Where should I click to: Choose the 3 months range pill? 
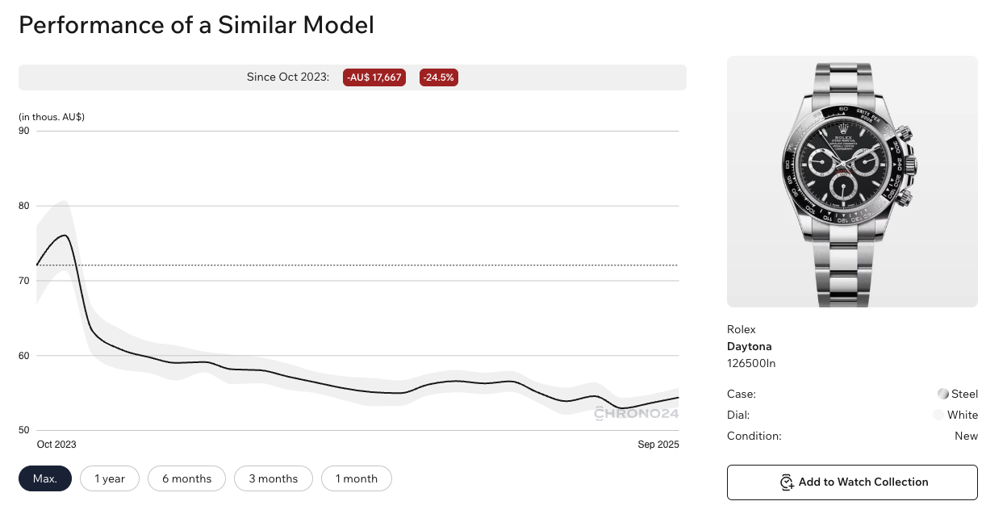click(274, 478)
